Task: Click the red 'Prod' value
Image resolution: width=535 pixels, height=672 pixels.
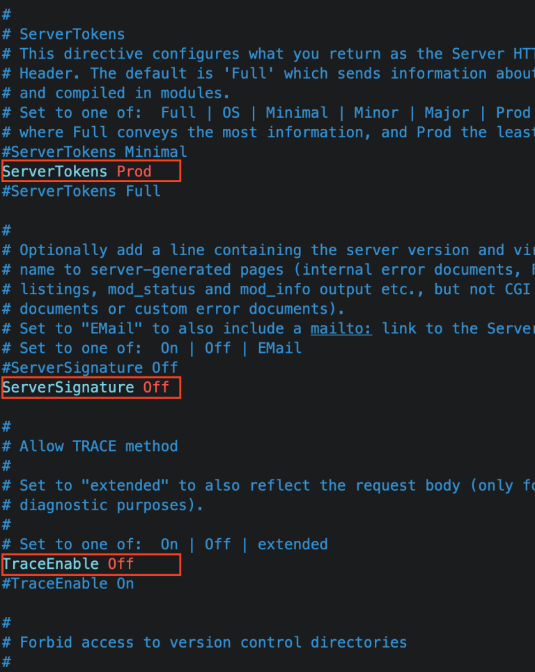Action: [134, 171]
